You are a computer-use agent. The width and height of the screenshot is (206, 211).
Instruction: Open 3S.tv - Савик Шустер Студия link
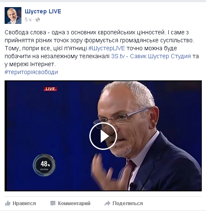[x=151, y=56]
